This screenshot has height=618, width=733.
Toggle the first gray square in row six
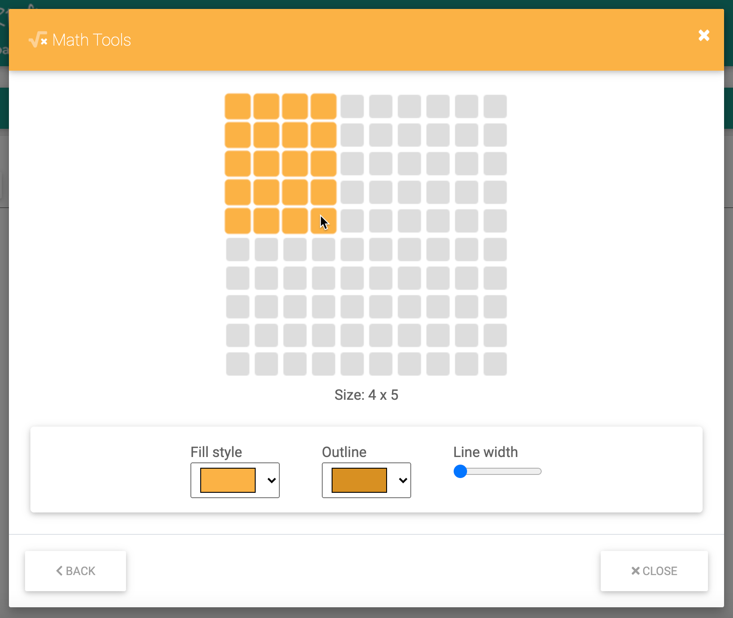237,250
